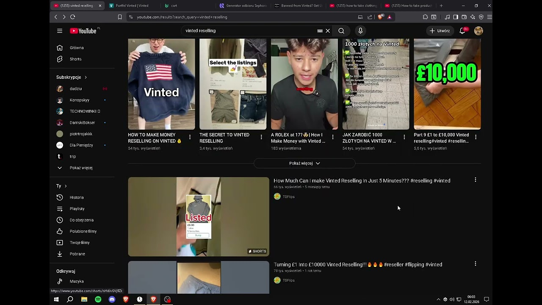Screen dimensions: 542x305
Task: Expand the Subskrypcje section arrow
Action: tap(86, 77)
